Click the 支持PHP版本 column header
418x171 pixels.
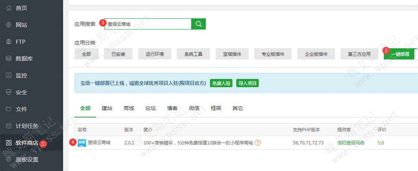(306, 130)
